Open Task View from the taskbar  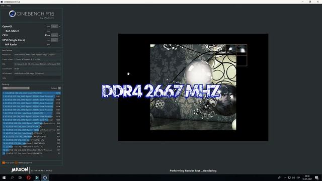20,177
